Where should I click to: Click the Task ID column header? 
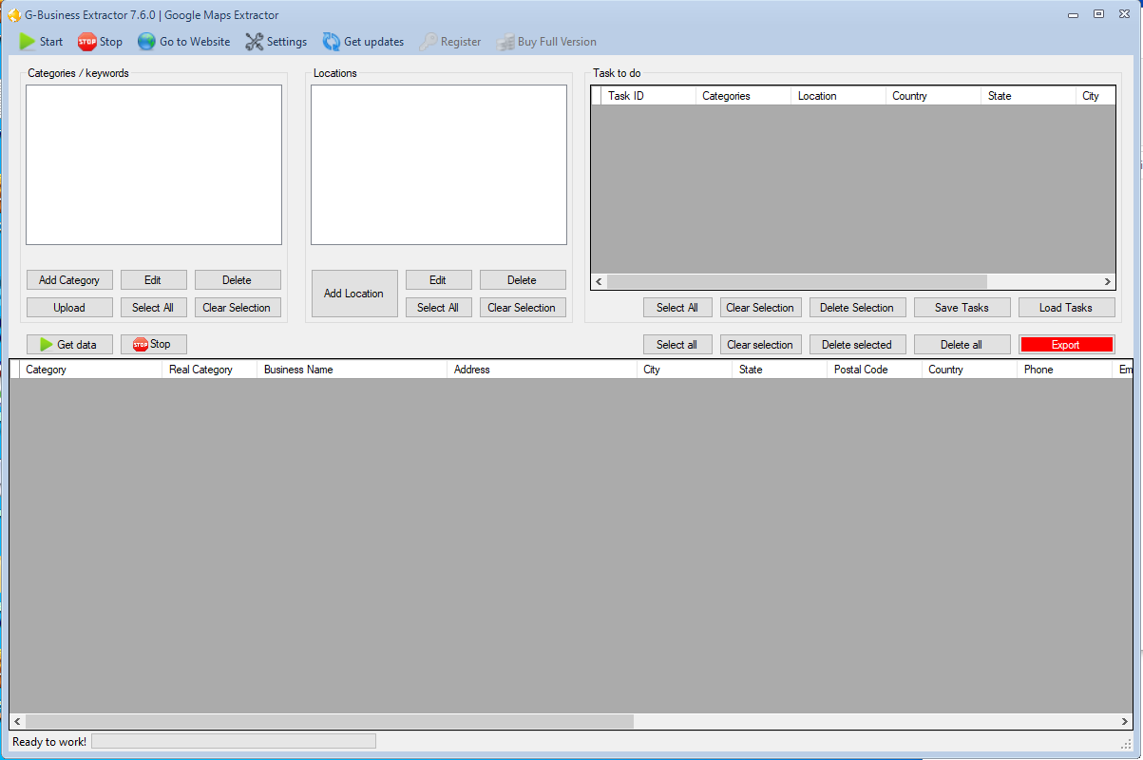[x=626, y=96]
